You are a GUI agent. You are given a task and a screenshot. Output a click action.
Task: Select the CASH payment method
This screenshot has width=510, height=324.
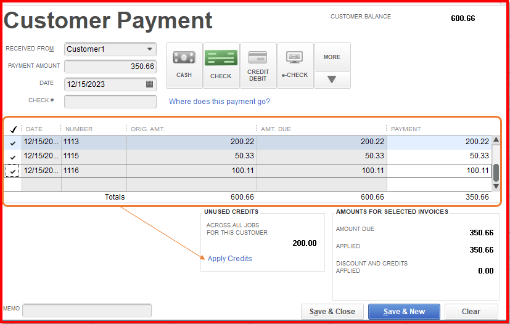(184, 65)
